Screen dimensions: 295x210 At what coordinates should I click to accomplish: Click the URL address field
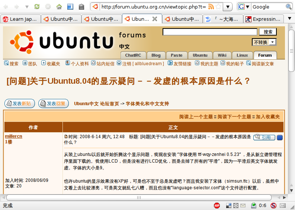click(x=154, y=7)
